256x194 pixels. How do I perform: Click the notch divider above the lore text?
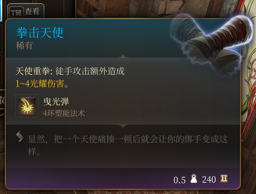coord(123,126)
